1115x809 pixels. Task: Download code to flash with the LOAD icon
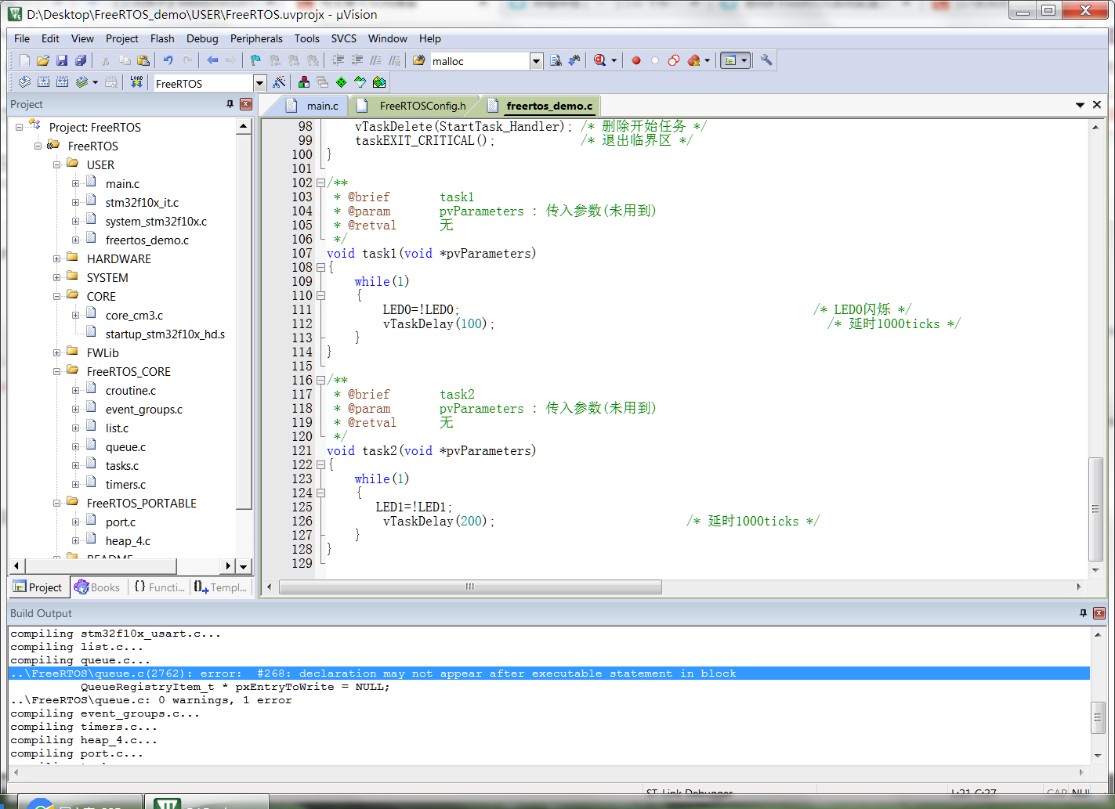pyautogui.click(x=137, y=82)
